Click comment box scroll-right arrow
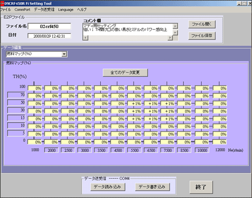This screenshot has height=198, width=252. coord(170,38)
